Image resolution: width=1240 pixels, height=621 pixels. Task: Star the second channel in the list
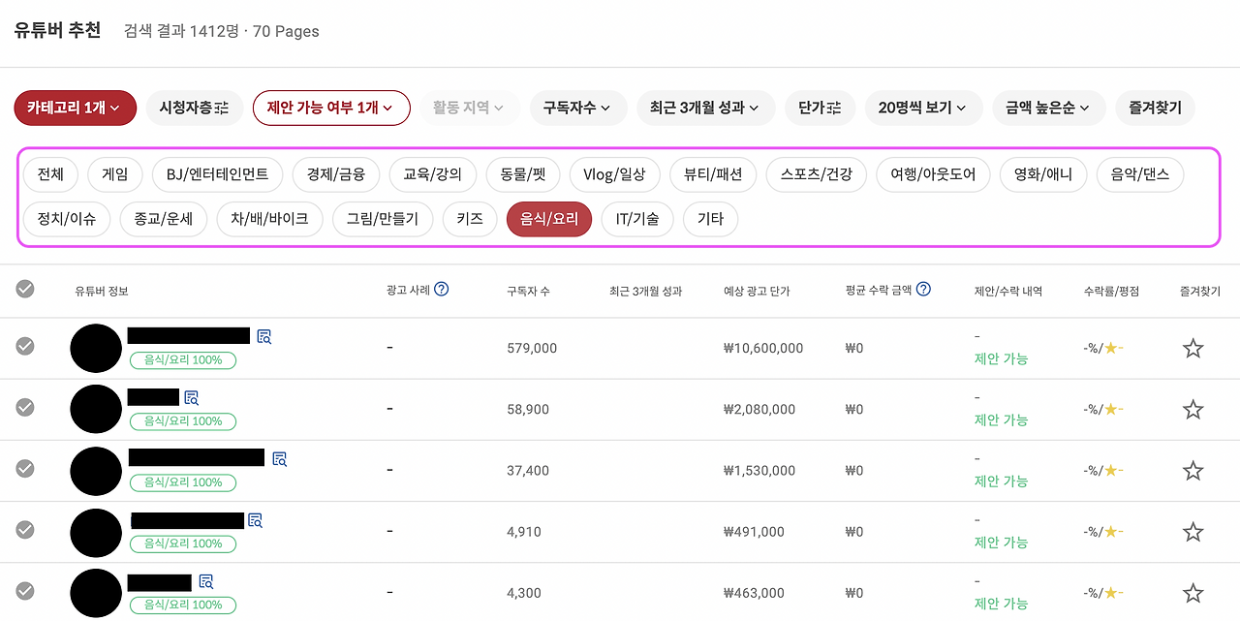coord(1193,408)
